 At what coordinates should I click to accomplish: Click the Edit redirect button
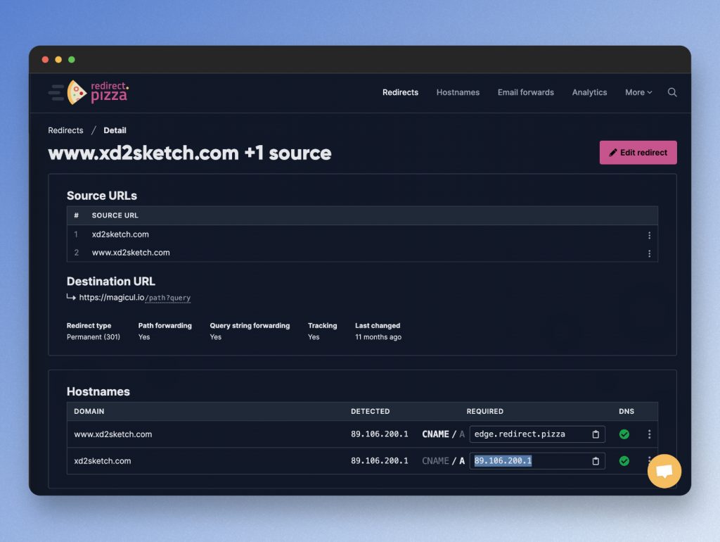638,153
